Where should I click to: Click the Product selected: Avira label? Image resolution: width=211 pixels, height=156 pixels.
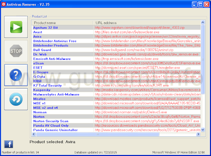pos(52,142)
